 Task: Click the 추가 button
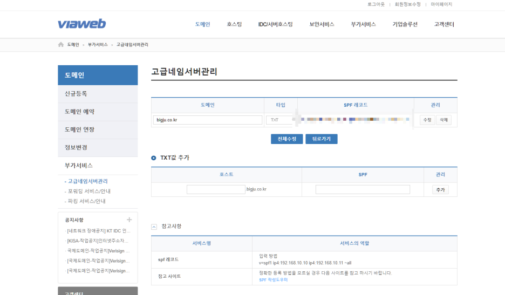click(440, 190)
